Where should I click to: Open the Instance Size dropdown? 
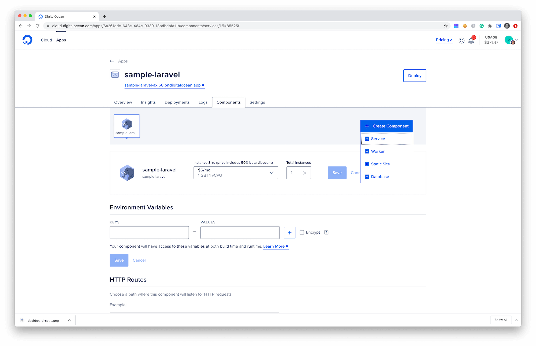[236, 173]
